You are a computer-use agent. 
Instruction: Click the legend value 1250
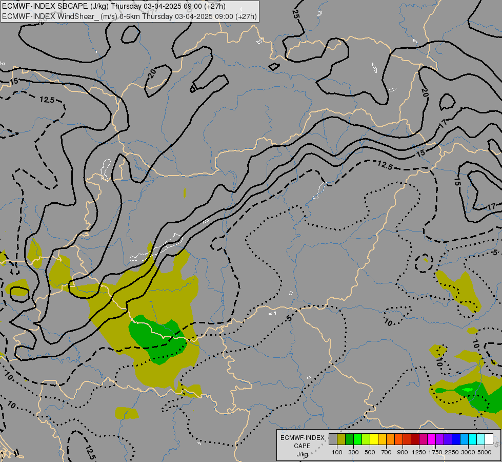[x=419, y=452]
